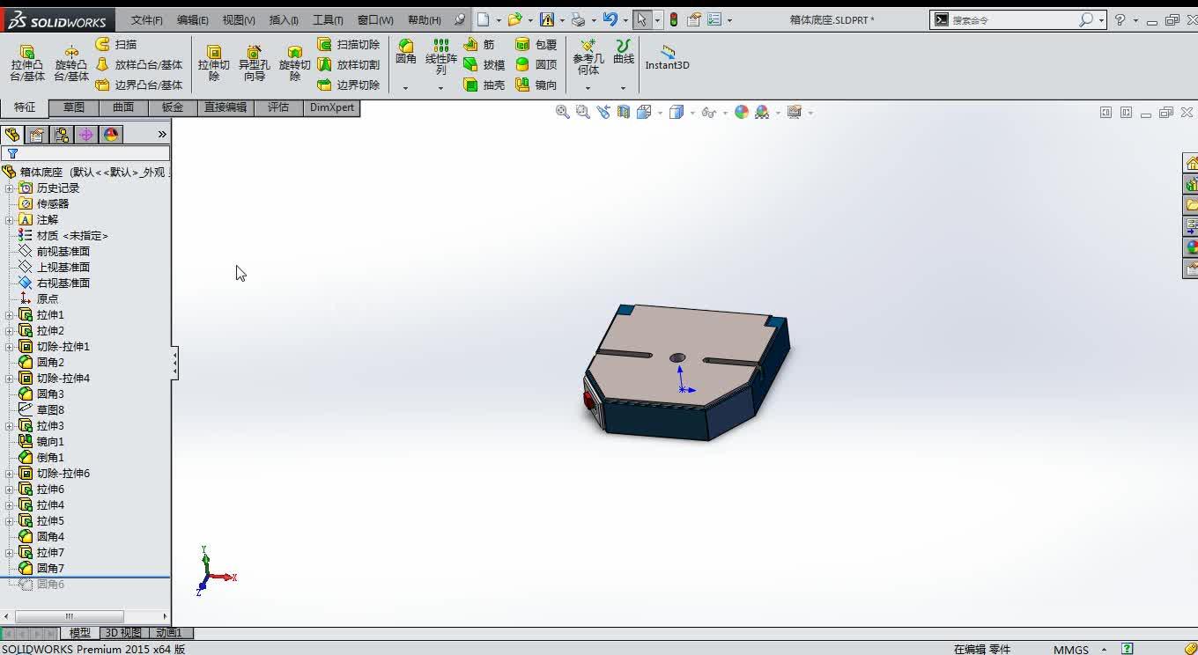Open the 文件(F) menu
This screenshot has width=1198, height=655.
(147, 20)
